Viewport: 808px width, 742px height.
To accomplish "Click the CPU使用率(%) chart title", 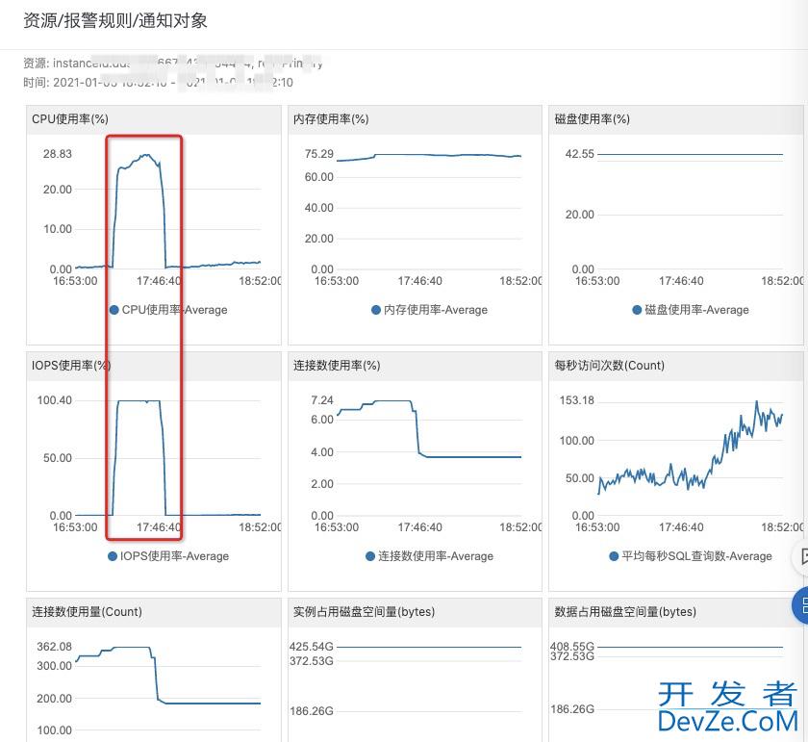I will click(x=70, y=119).
